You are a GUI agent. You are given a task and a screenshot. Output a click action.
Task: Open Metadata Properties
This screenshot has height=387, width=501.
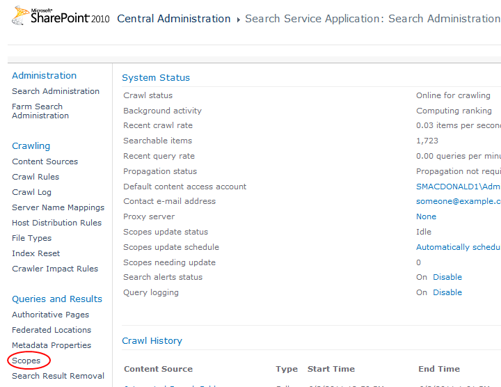[51, 345]
